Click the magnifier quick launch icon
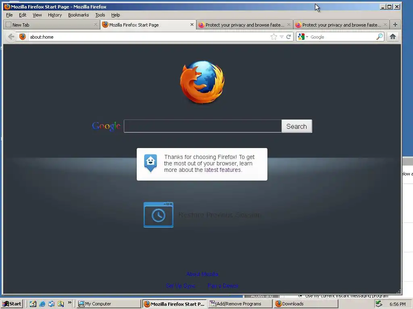413x309 pixels. tap(61, 304)
